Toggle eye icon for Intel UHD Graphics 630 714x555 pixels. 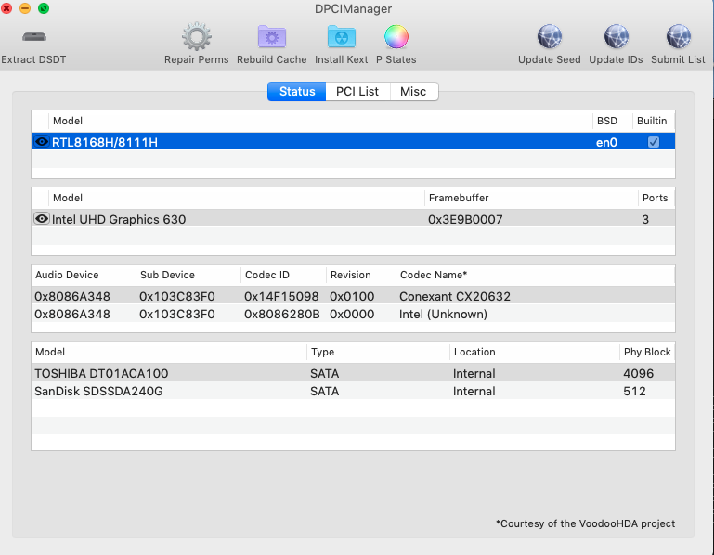42,219
